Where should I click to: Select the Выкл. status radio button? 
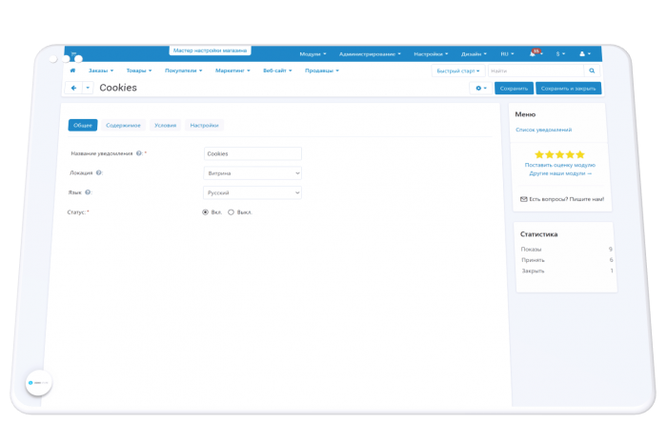231,212
